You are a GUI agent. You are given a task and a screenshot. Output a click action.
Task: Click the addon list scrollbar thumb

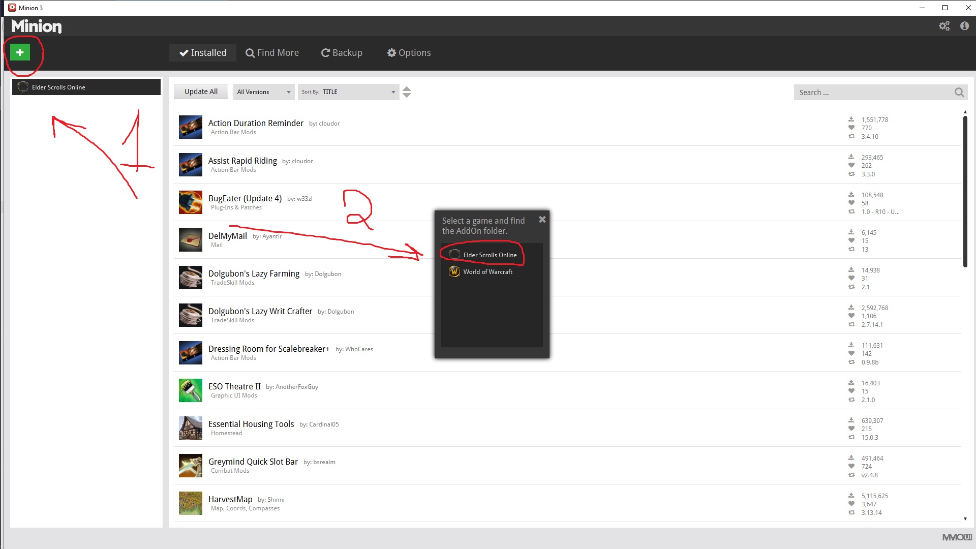[x=965, y=192]
